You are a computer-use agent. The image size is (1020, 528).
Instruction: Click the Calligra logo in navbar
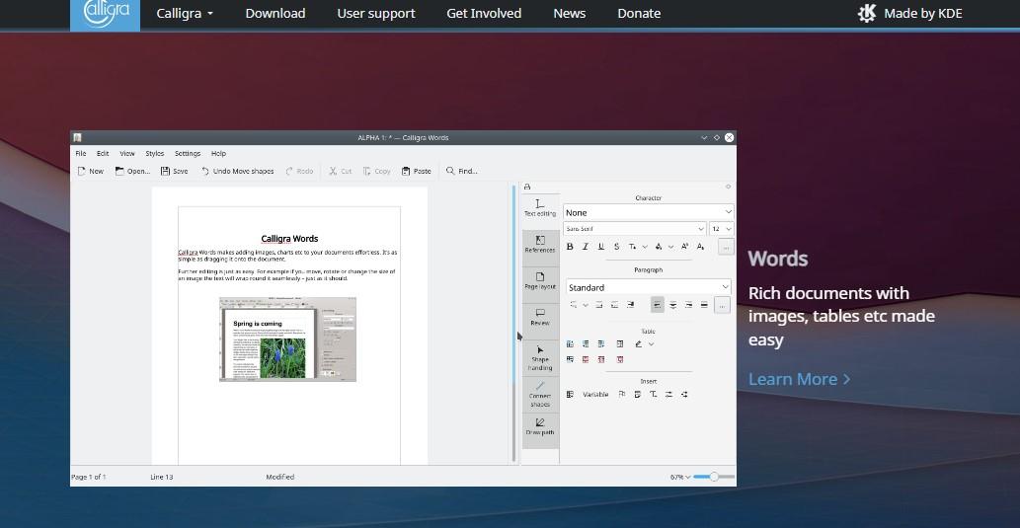point(105,14)
